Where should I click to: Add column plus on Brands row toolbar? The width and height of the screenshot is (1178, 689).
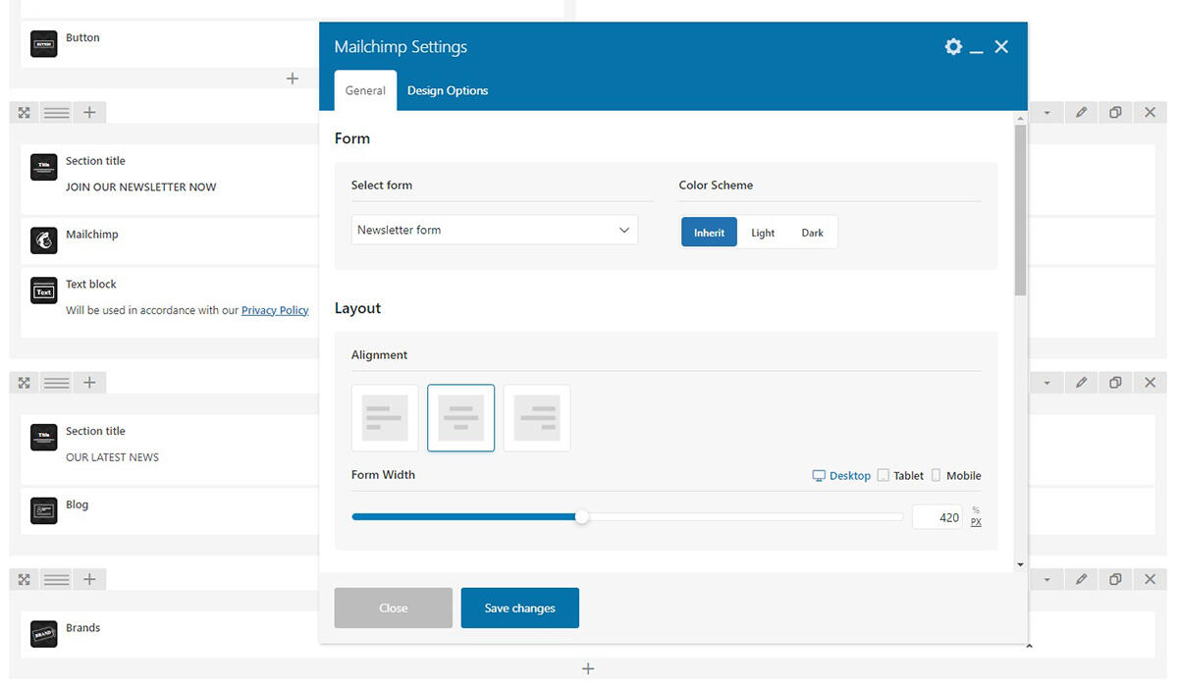(x=89, y=579)
